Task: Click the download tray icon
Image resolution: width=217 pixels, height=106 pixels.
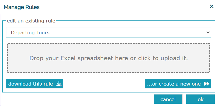Action: pyautogui.click(x=59, y=84)
